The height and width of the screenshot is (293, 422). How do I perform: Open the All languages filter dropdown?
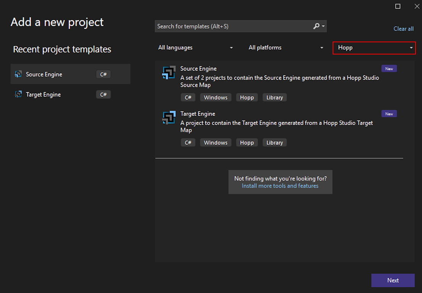pyautogui.click(x=196, y=48)
